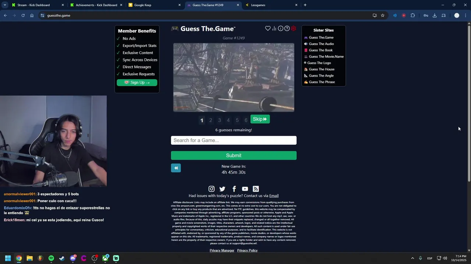Select screenshot number 1
Image resolution: width=471 pixels, height=264 pixels.
tap(202, 120)
